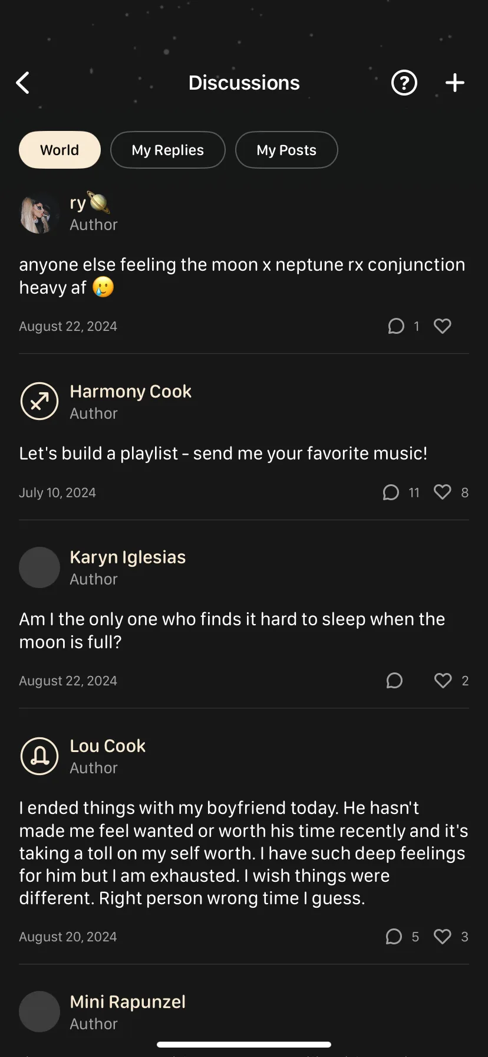Open comment bubble on Karyn Iglesias's post

pos(394,681)
